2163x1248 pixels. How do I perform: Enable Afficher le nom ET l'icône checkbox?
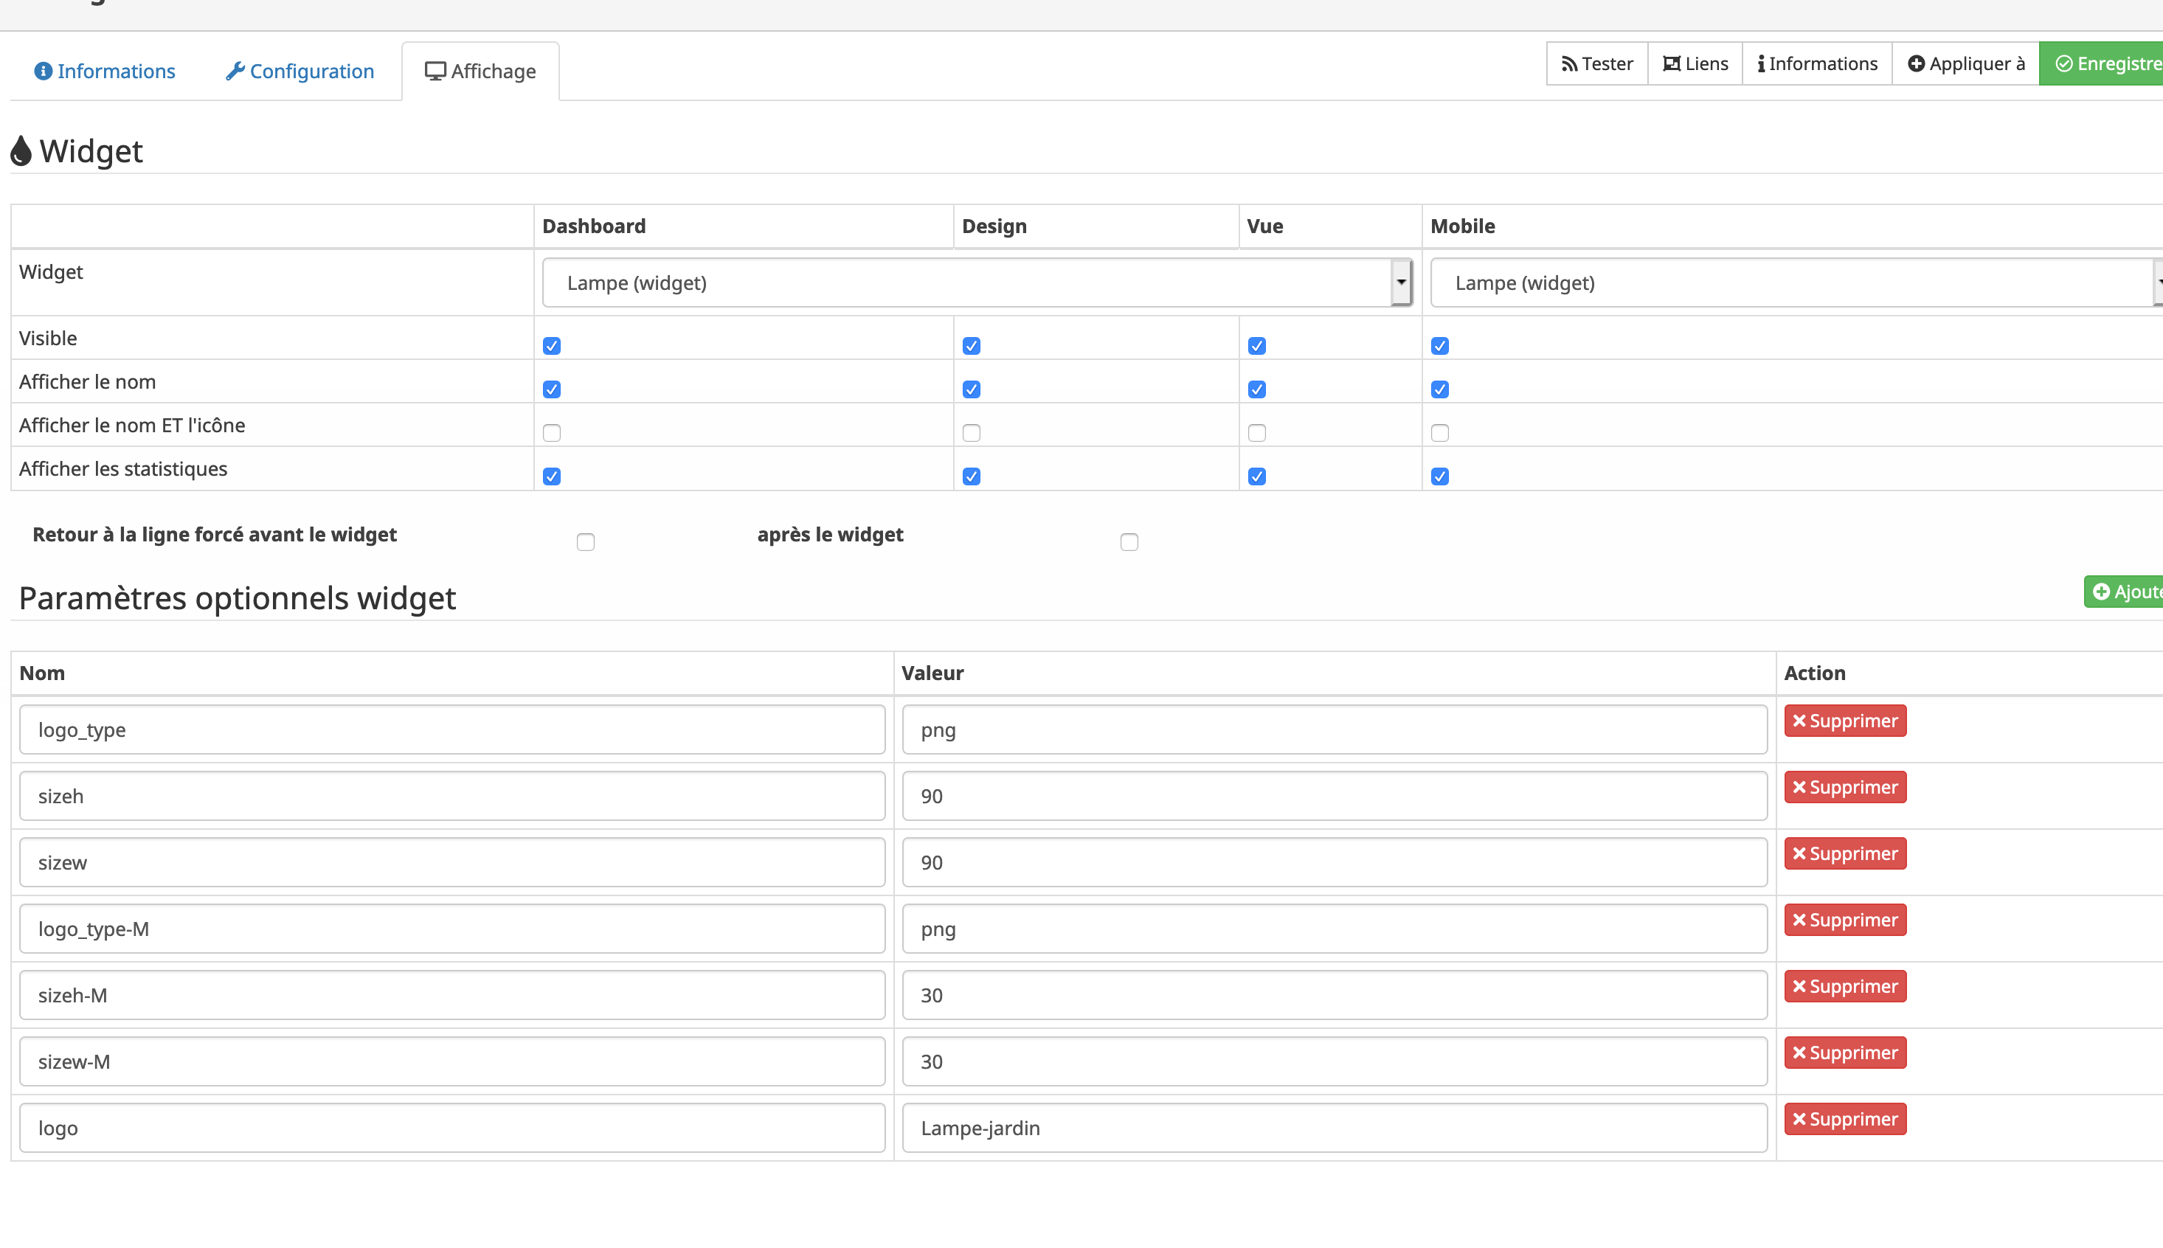tap(551, 432)
